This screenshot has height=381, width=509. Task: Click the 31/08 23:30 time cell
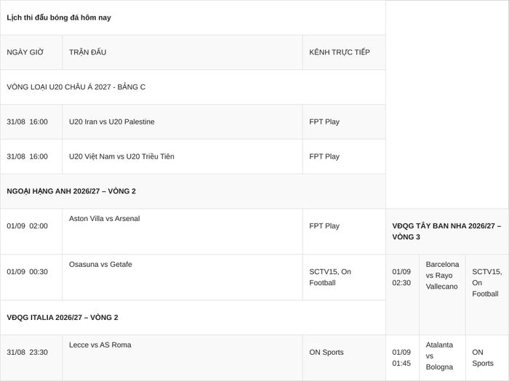pos(28,352)
